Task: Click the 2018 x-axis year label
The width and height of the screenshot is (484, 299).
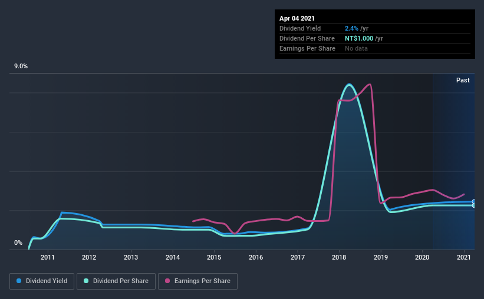Action: 339,257
